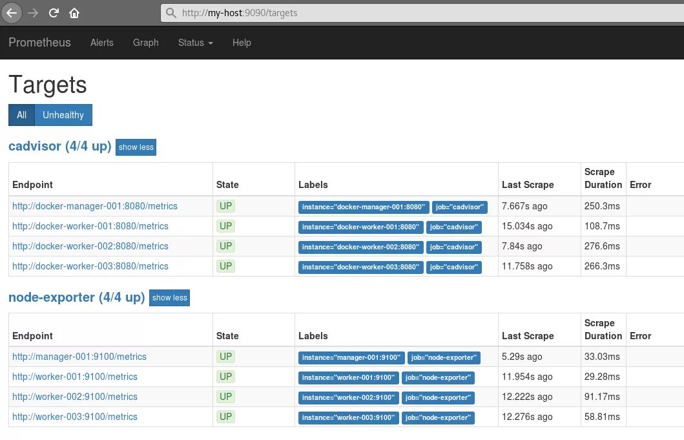The height and width of the screenshot is (440, 684).
Task: Open docker-manager-001:8080/metrics endpoint link
Action: coord(95,206)
